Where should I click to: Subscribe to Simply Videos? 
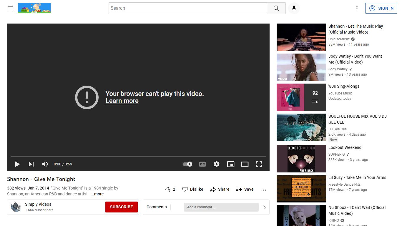pos(122,207)
